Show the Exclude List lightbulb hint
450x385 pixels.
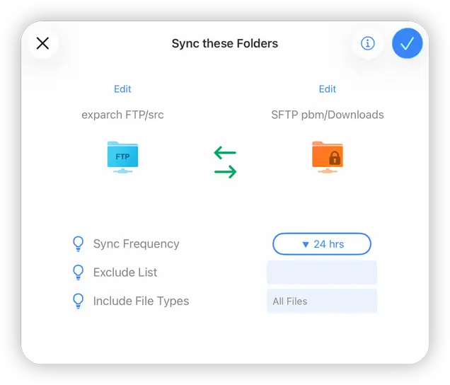pos(79,272)
